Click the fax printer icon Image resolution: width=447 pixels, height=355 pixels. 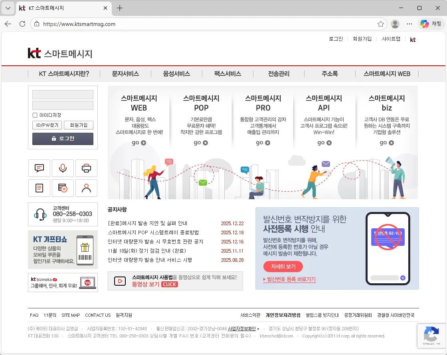click(x=86, y=168)
